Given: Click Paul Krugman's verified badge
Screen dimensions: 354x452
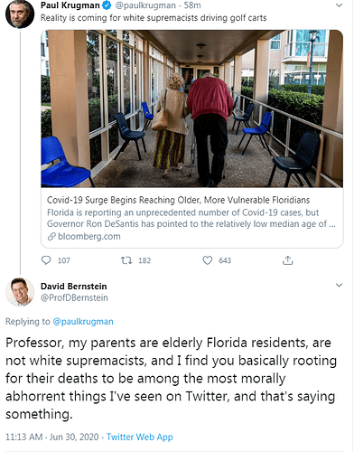Looking at the screenshot, I should point(107,5).
